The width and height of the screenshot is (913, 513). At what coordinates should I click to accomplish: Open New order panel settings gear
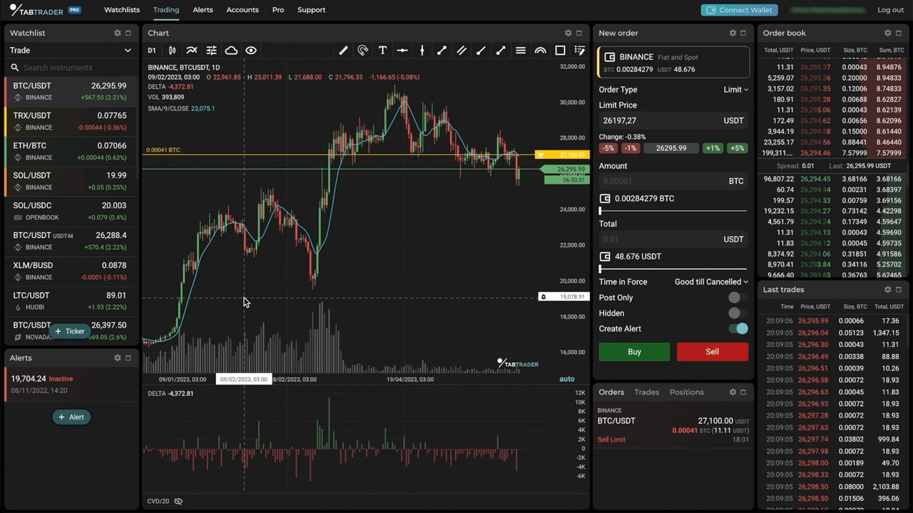(733, 33)
